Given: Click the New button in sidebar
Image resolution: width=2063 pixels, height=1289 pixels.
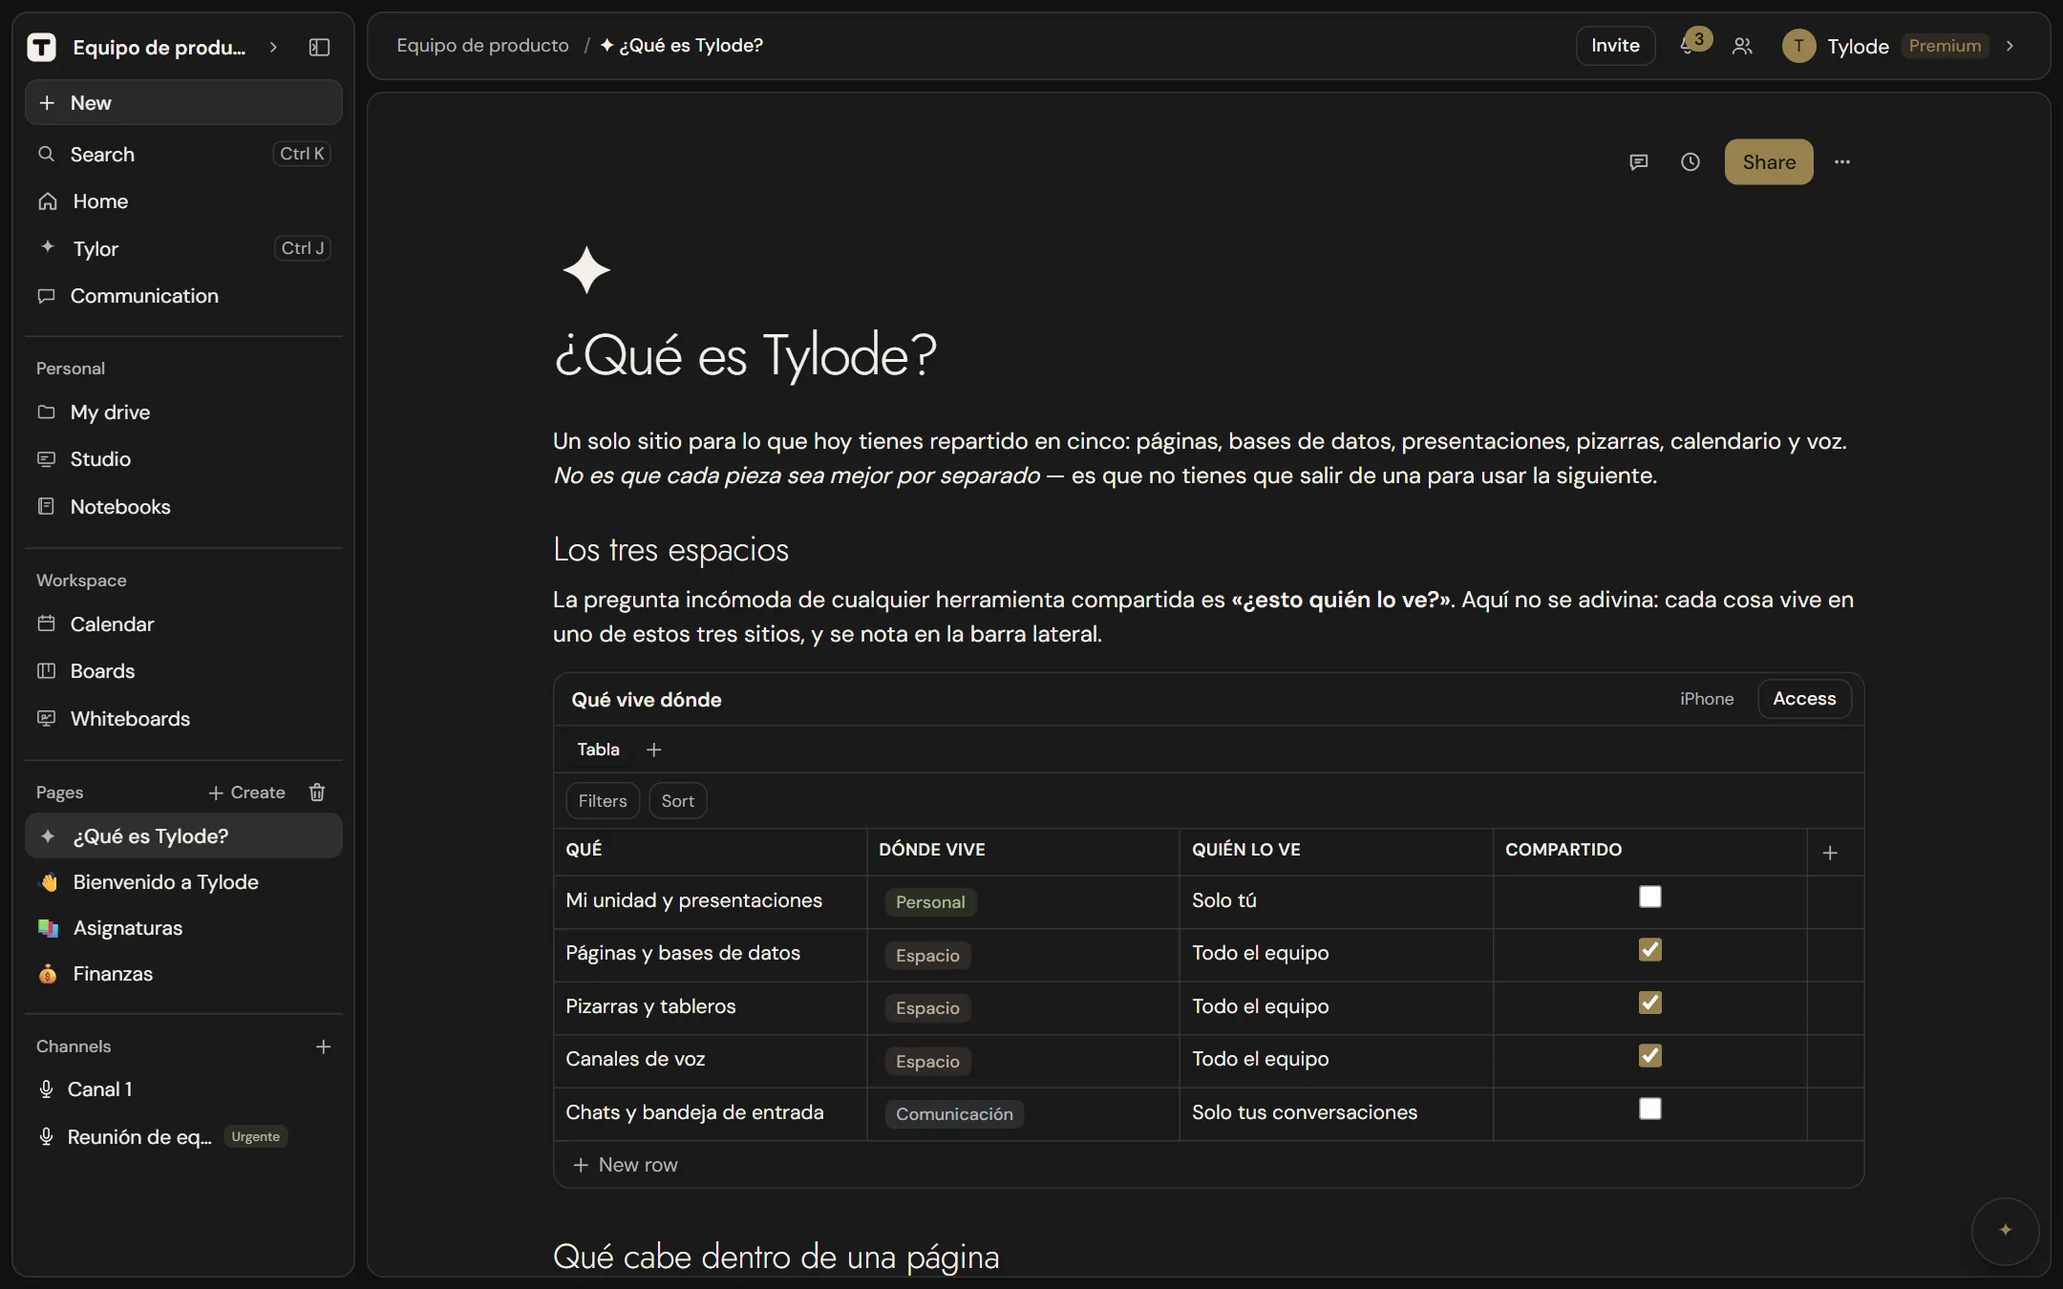Looking at the screenshot, I should click(x=183, y=103).
